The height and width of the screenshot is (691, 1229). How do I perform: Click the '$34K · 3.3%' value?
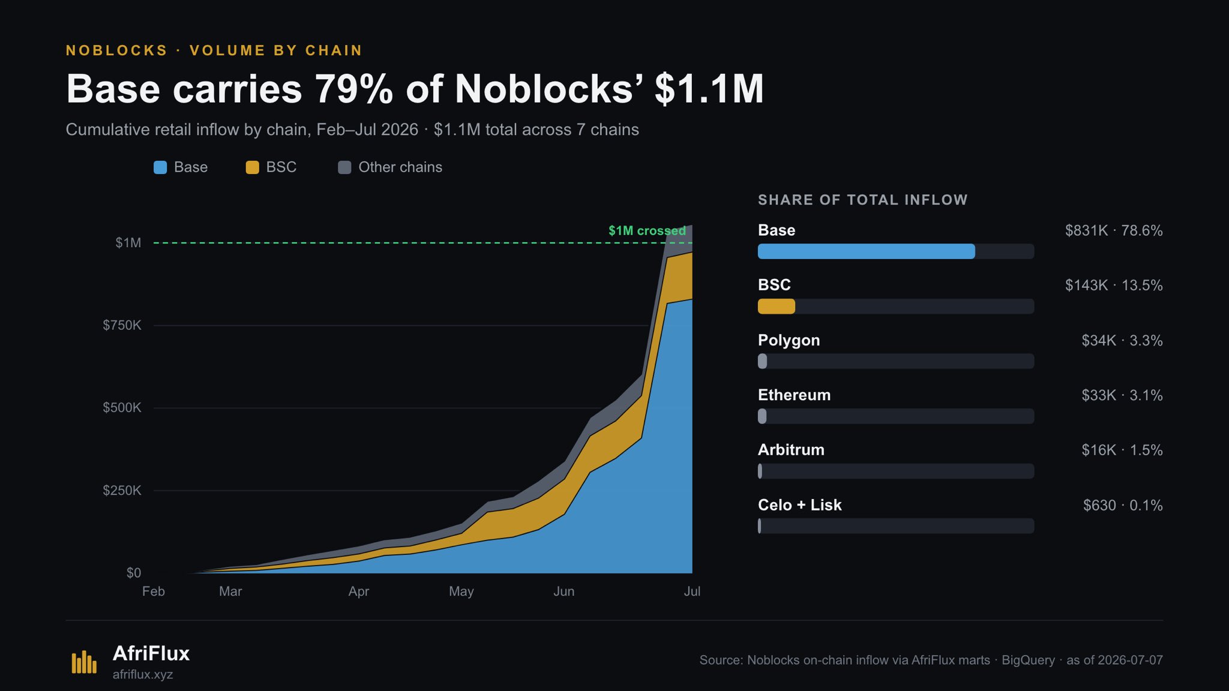[x=1122, y=341]
